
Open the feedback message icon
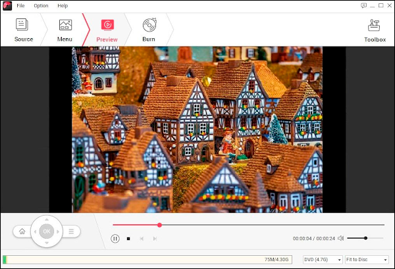point(363,5)
